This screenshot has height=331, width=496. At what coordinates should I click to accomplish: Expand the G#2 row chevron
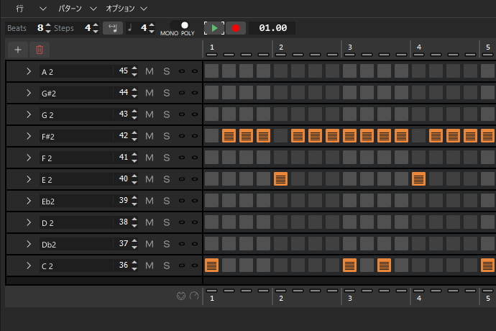coord(29,93)
